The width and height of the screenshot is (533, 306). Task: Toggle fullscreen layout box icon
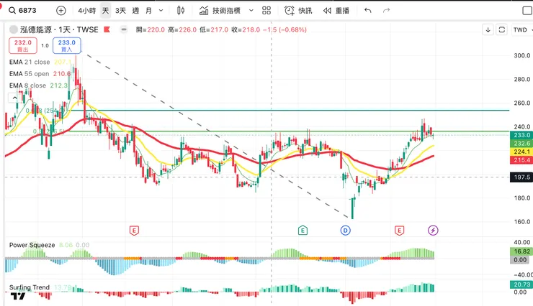527,11
